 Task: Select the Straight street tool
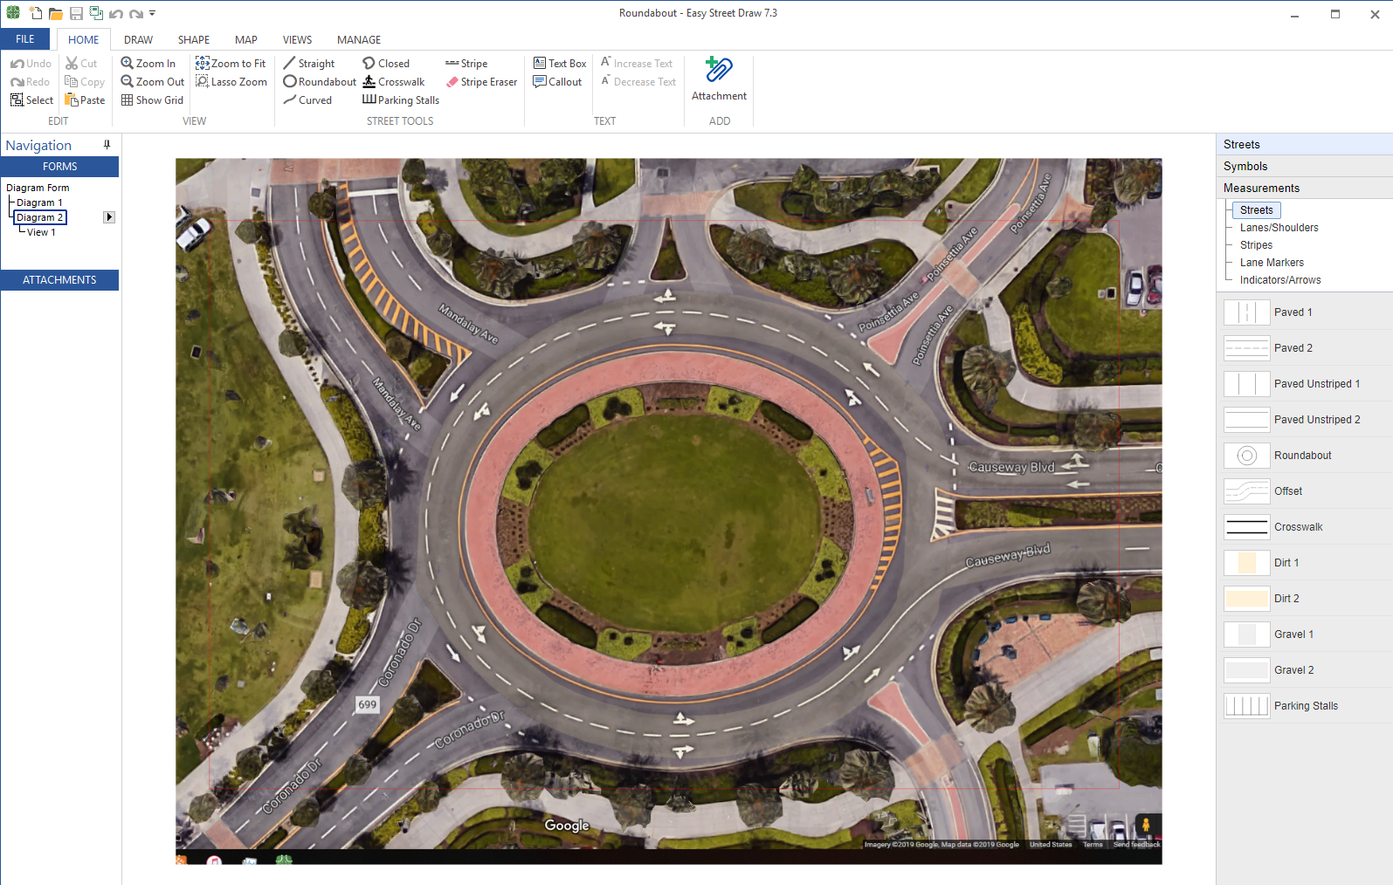click(309, 64)
